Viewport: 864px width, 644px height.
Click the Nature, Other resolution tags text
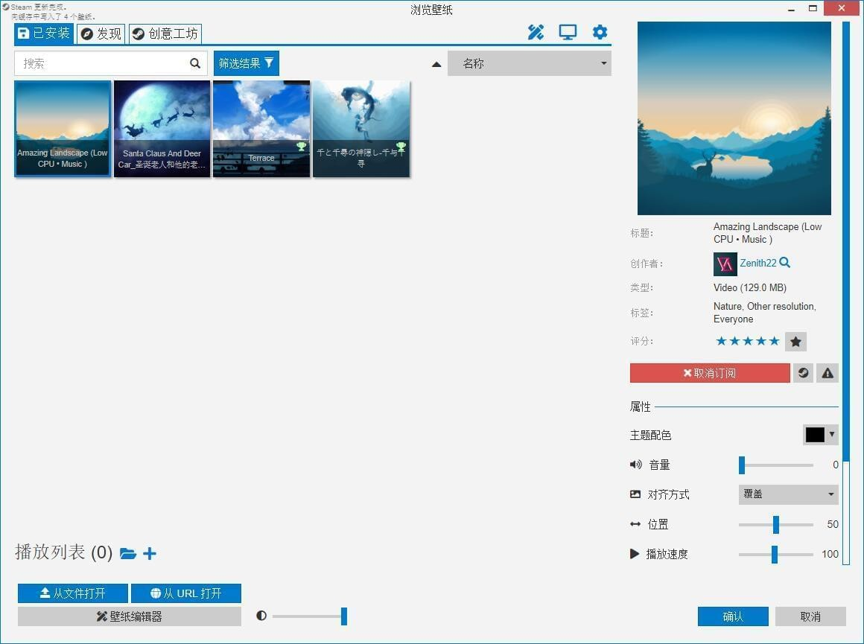[x=765, y=313]
